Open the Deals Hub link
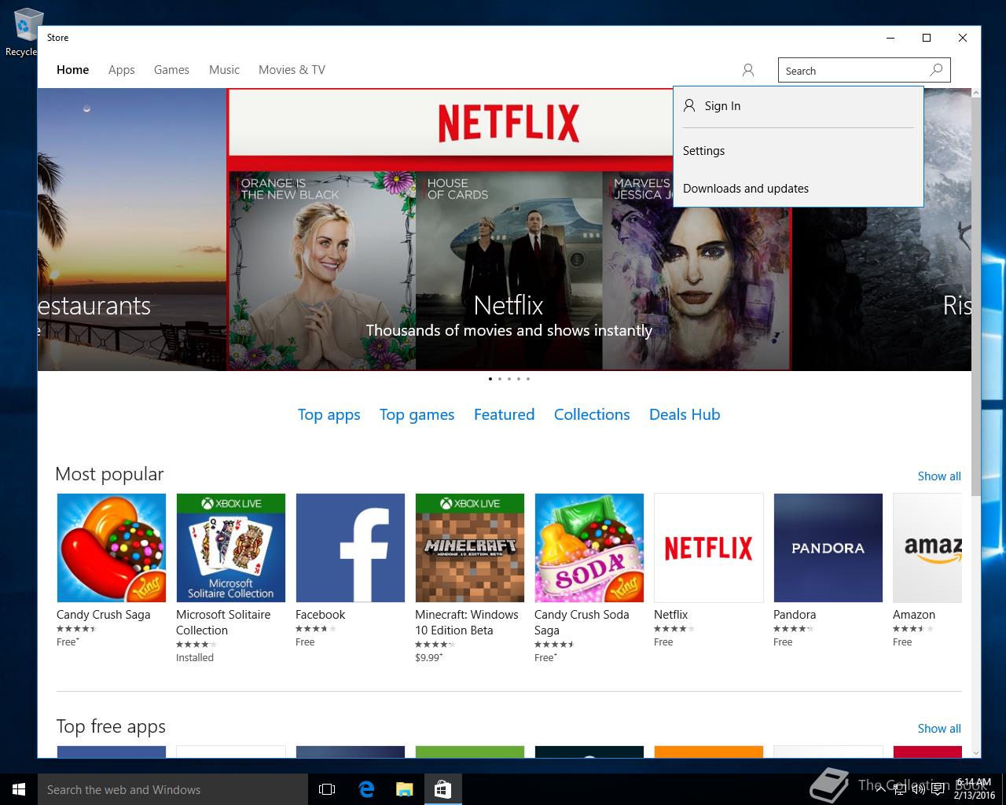This screenshot has width=1006, height=805. (685, 414)
